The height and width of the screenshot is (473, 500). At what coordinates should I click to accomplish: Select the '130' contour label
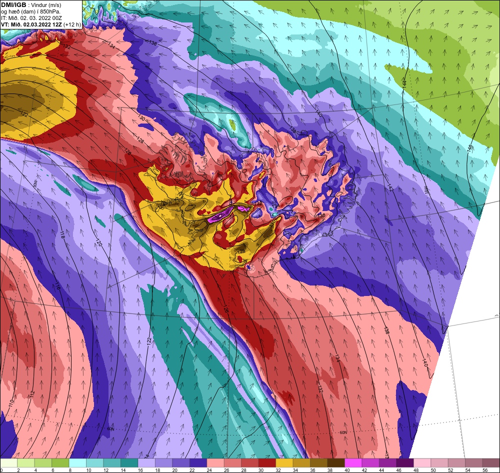[141, 118]
